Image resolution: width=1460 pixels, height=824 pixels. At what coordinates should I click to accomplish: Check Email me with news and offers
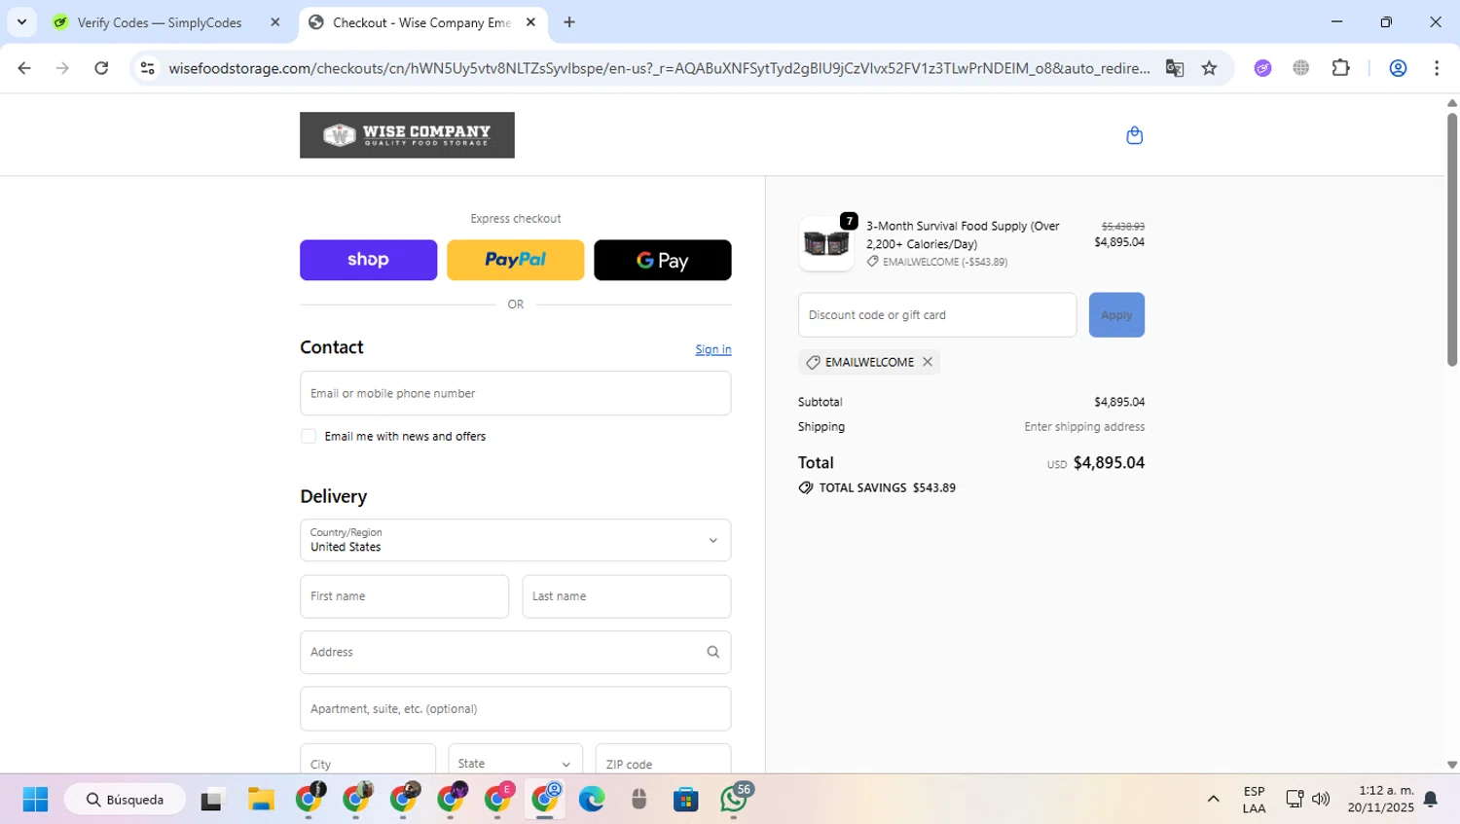[x=309, y=437]
